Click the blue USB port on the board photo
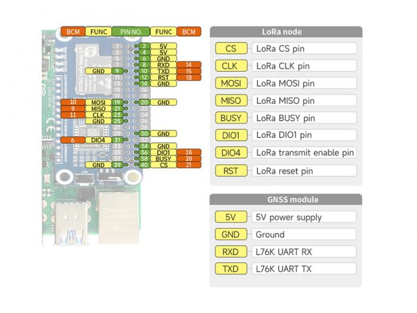 tap(71, 223)
